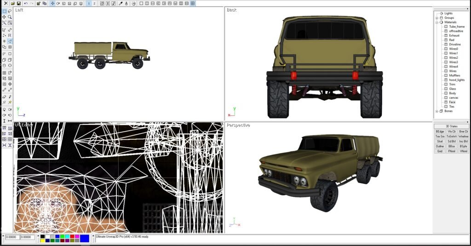Select the offroadtire material

456,31
